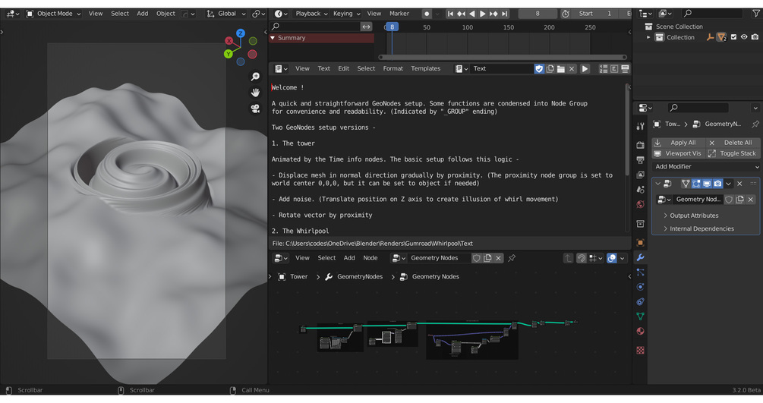Screen dimensions: 763x403
Task: Unlink Geometry Nodes tree in node editor
Action: (x=498, y=258)
